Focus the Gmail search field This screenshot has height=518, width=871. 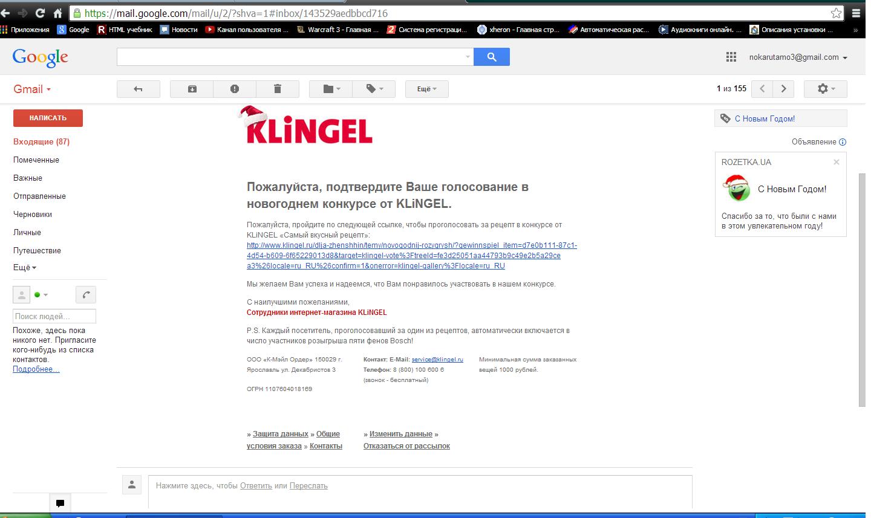pos(290,57)
